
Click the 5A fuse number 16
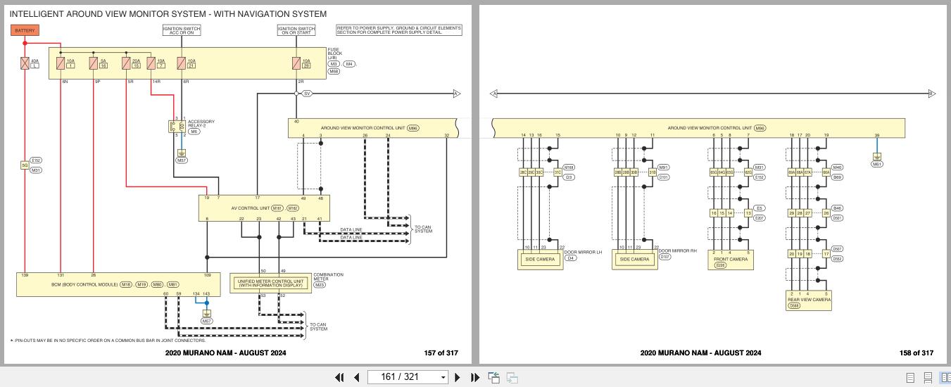103,65
